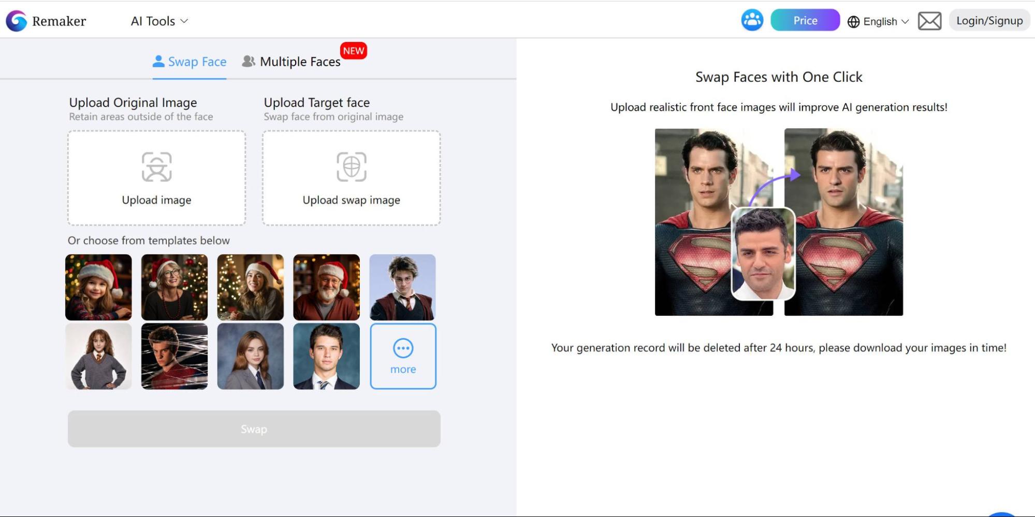Click the Upload swap image label
The height and width of the screenshot is (517, 1035).
352,200
